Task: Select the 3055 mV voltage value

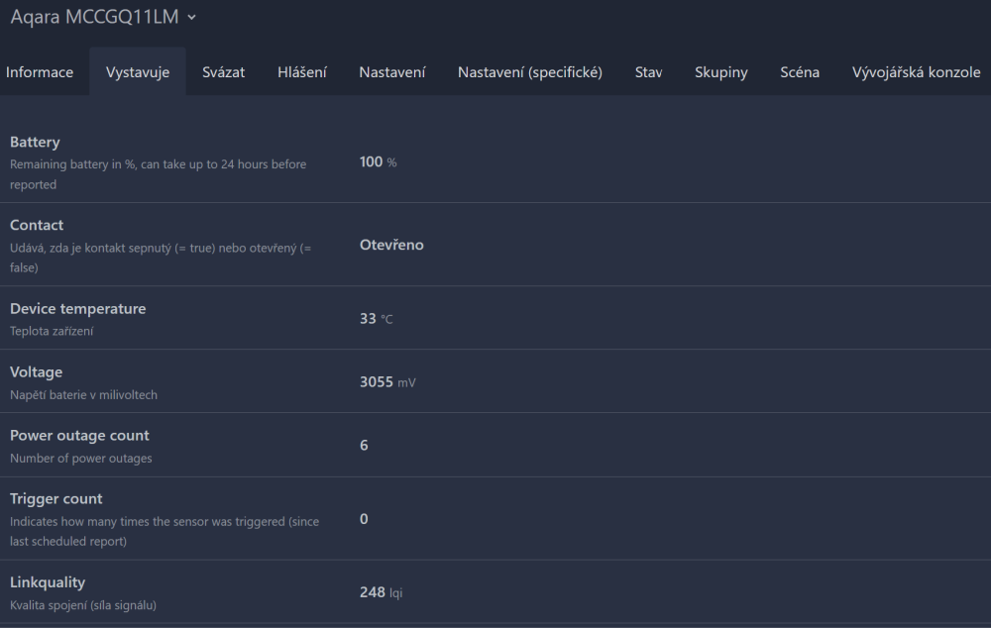Action: pyautogui.click(x=387, y=382)
